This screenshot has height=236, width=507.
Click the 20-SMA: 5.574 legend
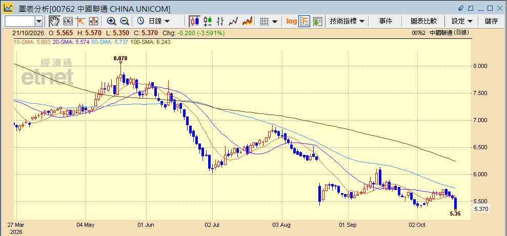coord(71,42)
